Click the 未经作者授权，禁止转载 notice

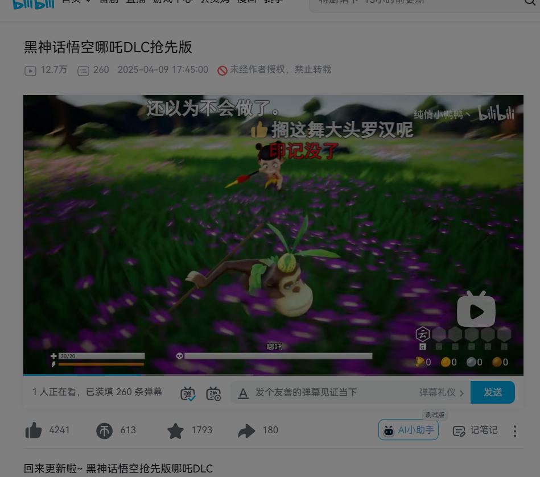(x=274, y=69)
